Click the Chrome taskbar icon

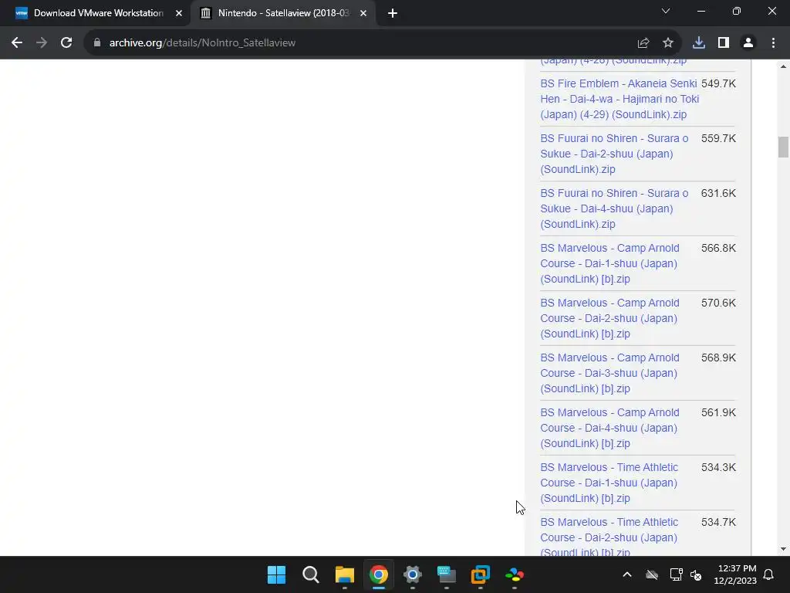tap(378, 574)
